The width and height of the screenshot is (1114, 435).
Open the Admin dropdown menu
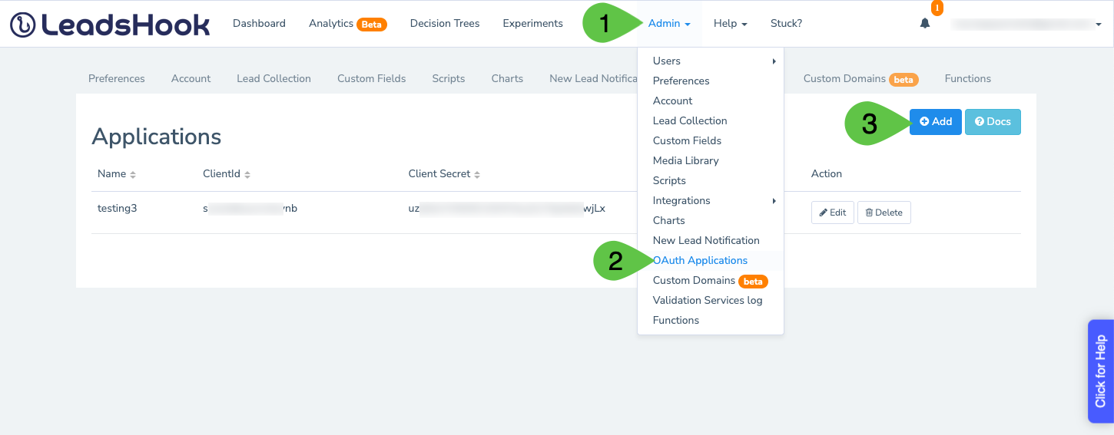coord(669,24)
